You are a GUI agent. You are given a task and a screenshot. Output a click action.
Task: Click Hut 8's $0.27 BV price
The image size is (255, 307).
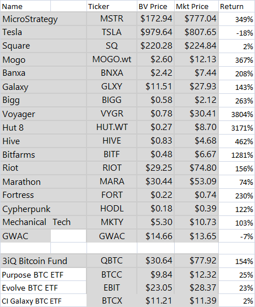click(155, 127)
